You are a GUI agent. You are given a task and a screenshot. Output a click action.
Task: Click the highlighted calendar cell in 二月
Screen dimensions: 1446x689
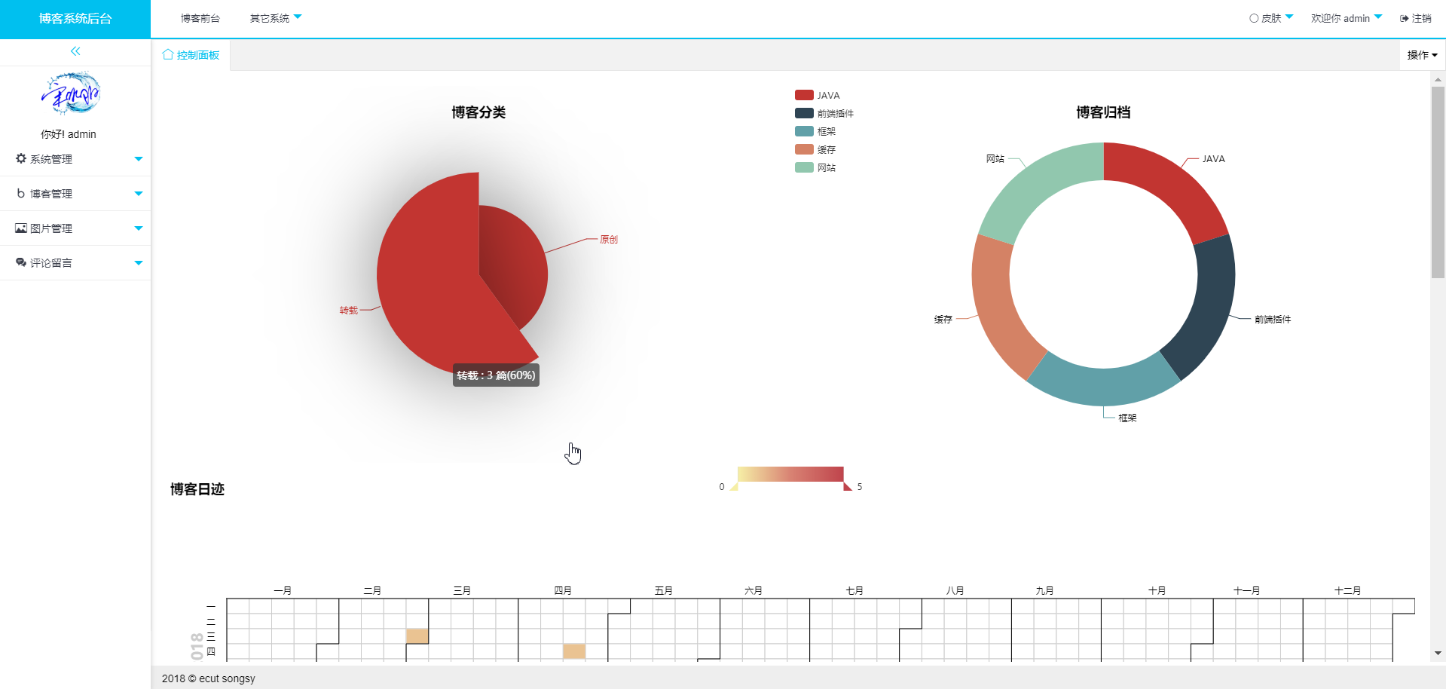click(x=417, y=635)
